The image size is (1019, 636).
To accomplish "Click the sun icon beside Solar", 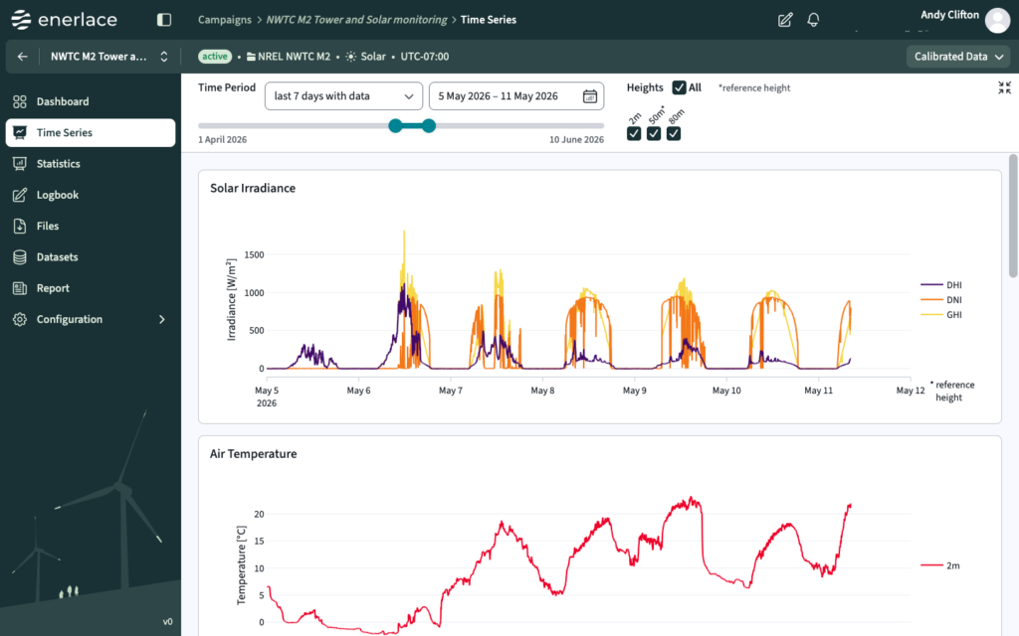I will (351, 57).
